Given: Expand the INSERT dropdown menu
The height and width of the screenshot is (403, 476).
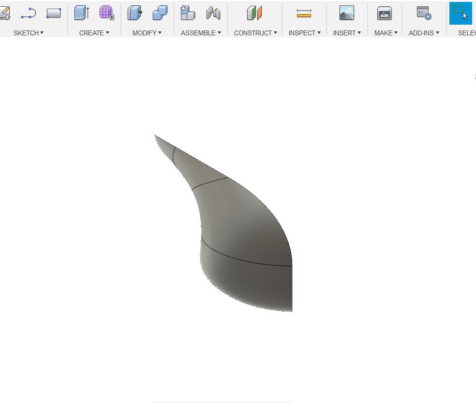Looking at the screenshot, I should pos(347,33).
